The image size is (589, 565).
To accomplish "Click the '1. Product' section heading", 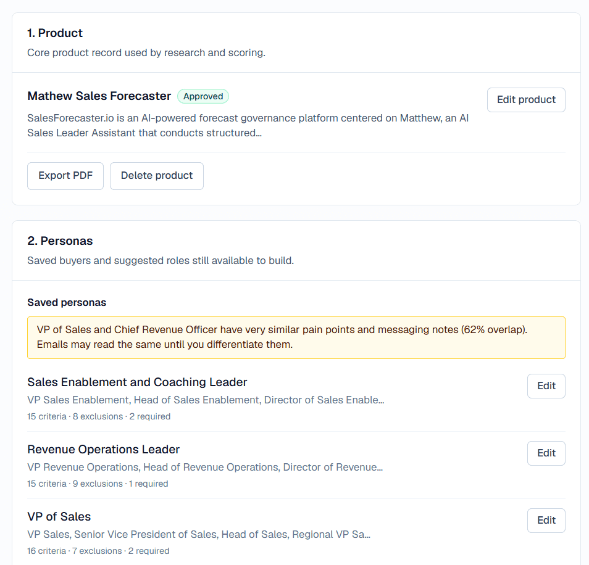I will [x=55, y=33].
